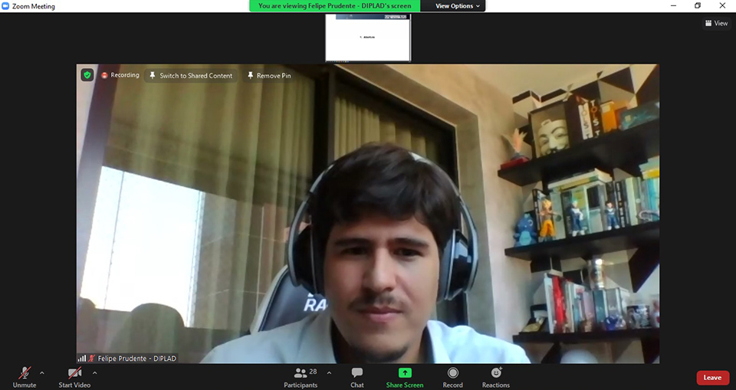736x390 pixels.
Task: Click the Participants icon
Action: tap(301, 373)
